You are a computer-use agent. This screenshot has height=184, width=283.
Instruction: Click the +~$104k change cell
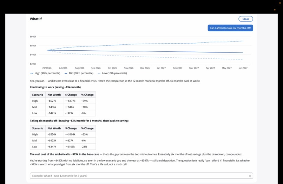click(x=71, y=134)
